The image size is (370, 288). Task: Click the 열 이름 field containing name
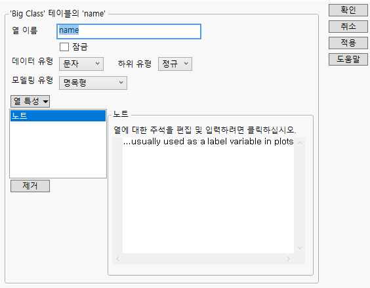click(x=129, y=31)
